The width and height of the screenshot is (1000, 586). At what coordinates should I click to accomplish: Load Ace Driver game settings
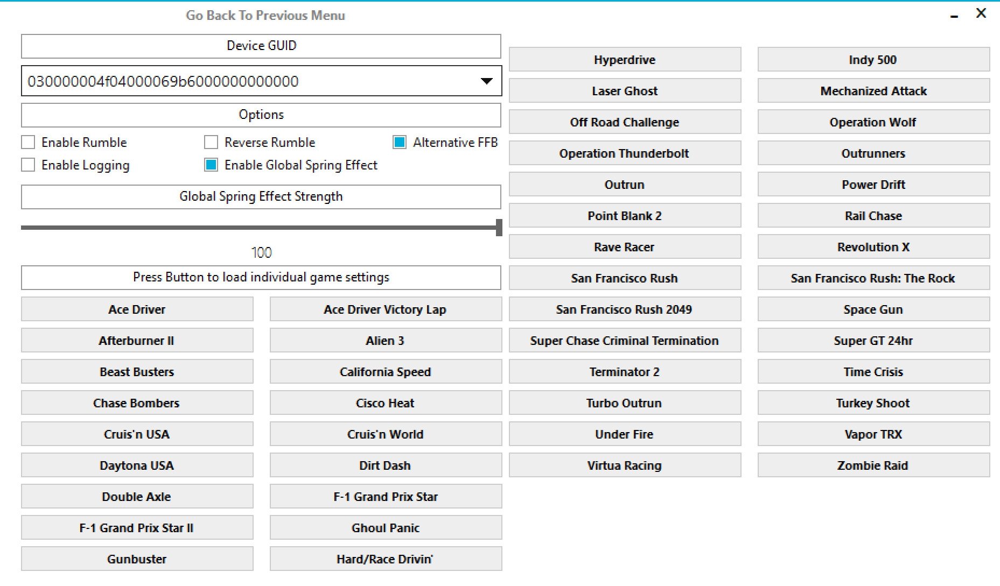137,309
